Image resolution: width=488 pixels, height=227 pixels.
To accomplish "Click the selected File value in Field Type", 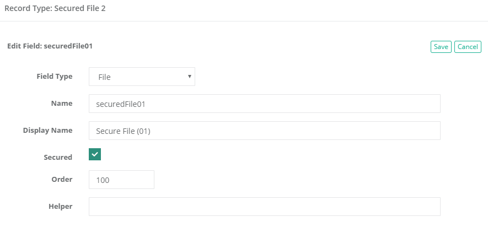I will tap(104, 77).
